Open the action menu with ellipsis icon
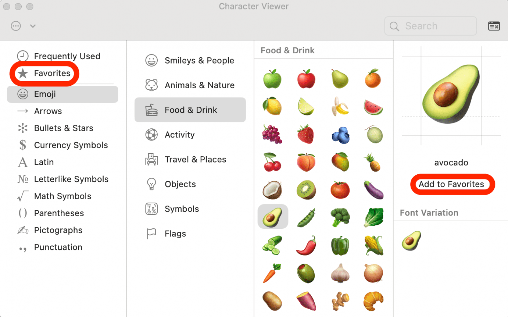 tap(16, 26)
